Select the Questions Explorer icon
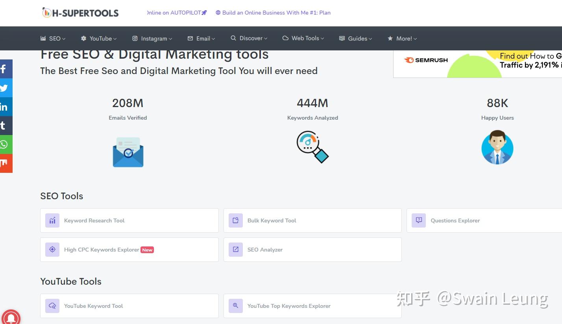This screenshot has height=324, width=562. (418, 220)
